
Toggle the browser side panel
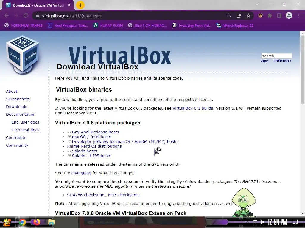click(279, 16)
